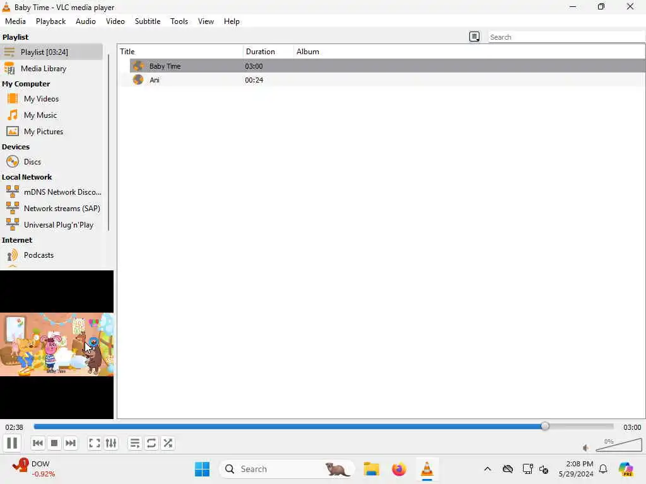Open the Playback menu
Image resolution: width=646 pixels, height=484 pixels.
tap(50, 21)
